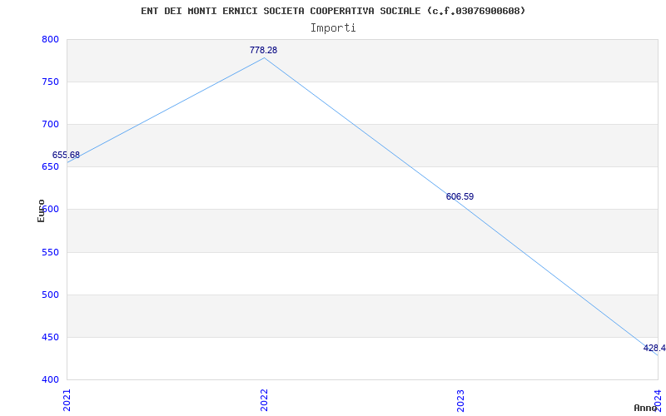Click the 778.28 data label
This screenshot has height=416, width=666.
click(263, 50)
